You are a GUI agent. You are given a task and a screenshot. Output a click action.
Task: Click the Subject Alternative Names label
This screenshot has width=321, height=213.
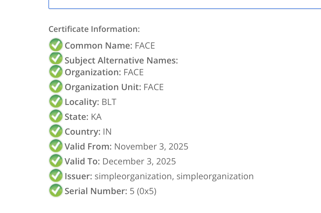[121, 60]
